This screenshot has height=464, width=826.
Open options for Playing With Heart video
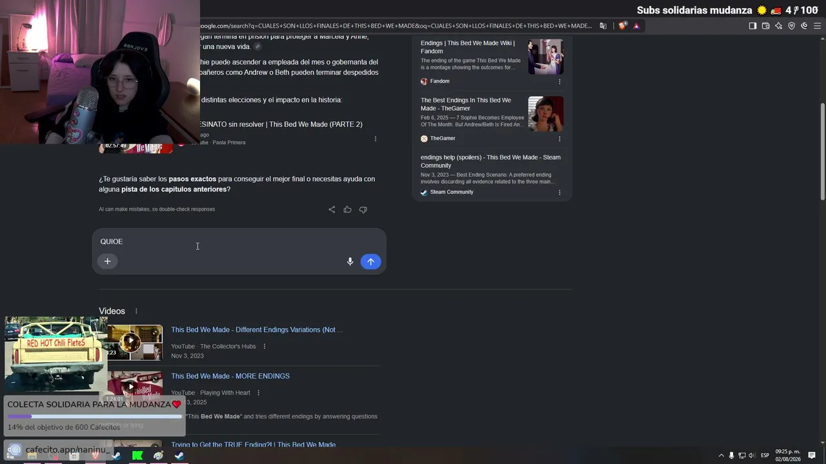(259, 393)
